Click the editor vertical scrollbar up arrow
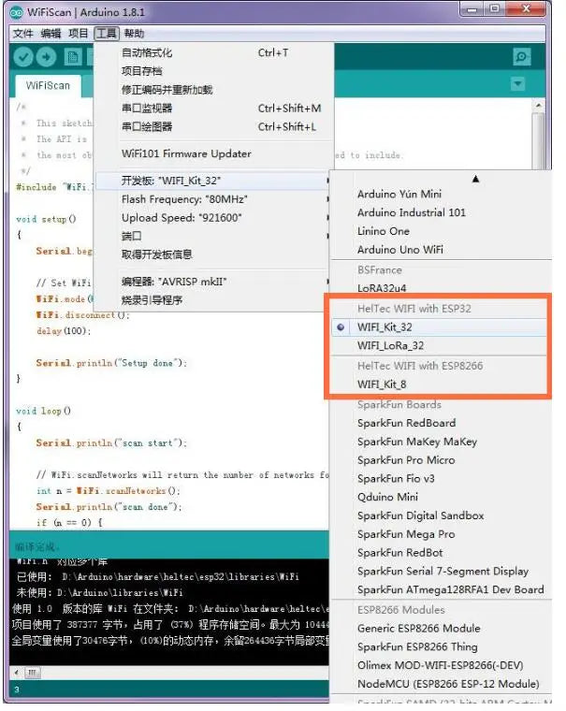 (538, 105)
